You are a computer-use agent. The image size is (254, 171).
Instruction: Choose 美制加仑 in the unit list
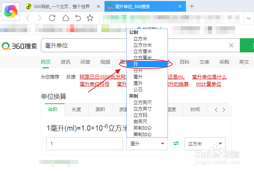point(147,134)
